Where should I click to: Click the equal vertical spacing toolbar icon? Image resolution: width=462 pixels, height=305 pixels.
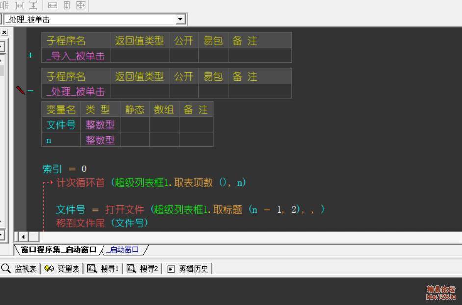click(x=33, y=5)
